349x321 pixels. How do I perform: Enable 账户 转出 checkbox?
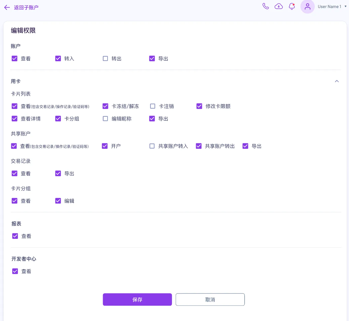(105, 59)
